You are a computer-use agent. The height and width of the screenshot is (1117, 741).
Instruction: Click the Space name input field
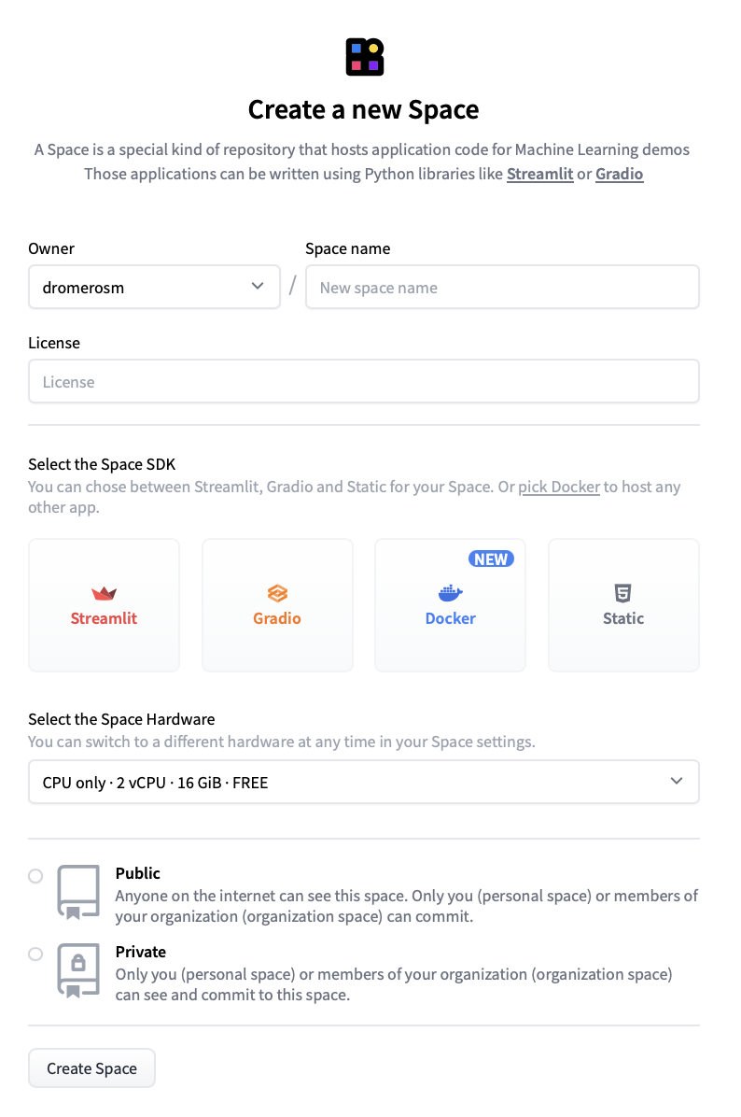502,287
